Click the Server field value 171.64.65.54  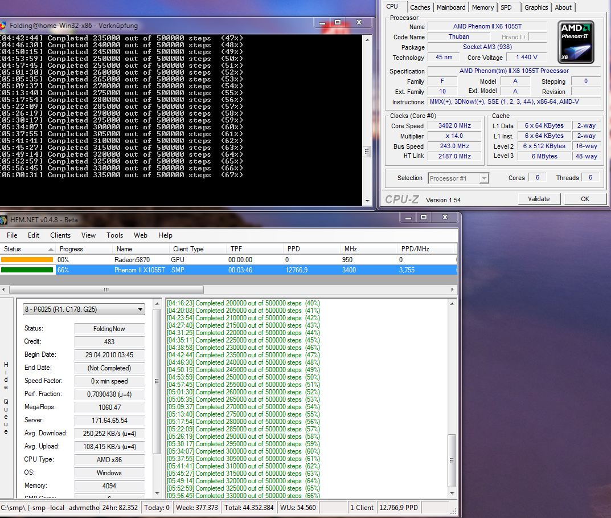coord(109,421)
